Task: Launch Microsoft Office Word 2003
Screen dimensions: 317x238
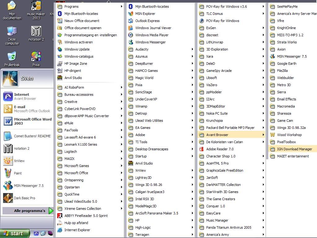Action: coord(27,121)
